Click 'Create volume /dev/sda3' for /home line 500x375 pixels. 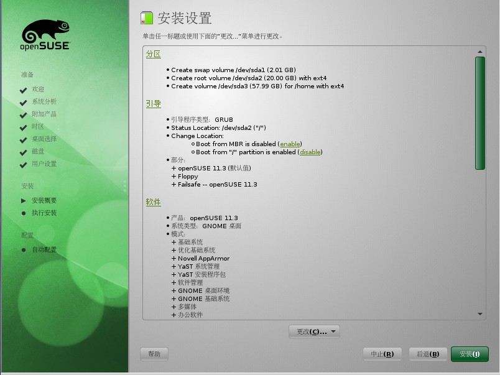point(257,86)
